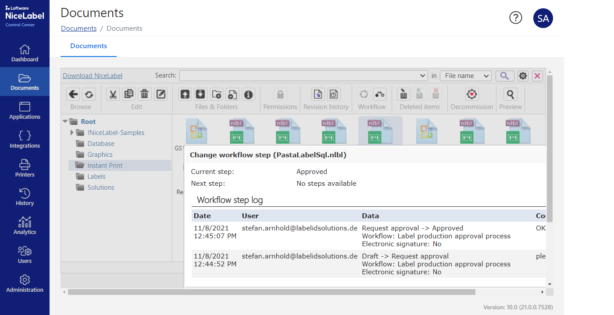Go to Dashboard in the sidebar
Screen dimensions: 614x315
coord(25,53)
